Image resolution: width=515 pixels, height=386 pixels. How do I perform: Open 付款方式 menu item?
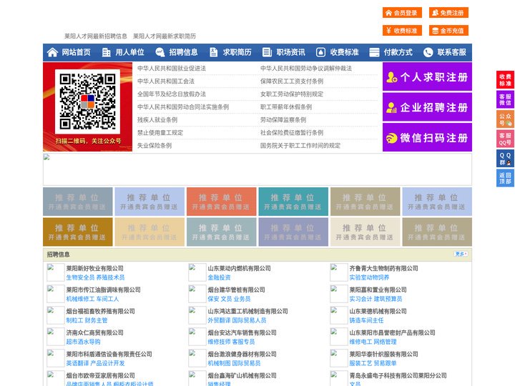point(398,52)
